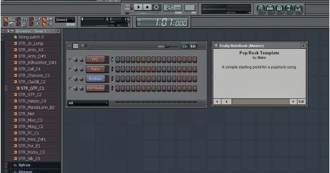
Task: Stop playback with the Stop button
Action: coord(147,7)
